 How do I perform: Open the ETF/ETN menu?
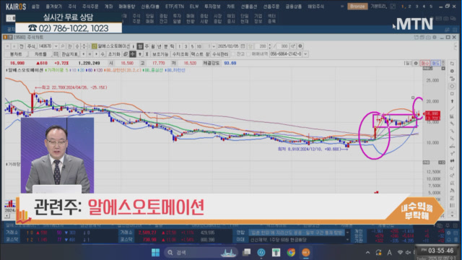[175, 6]
